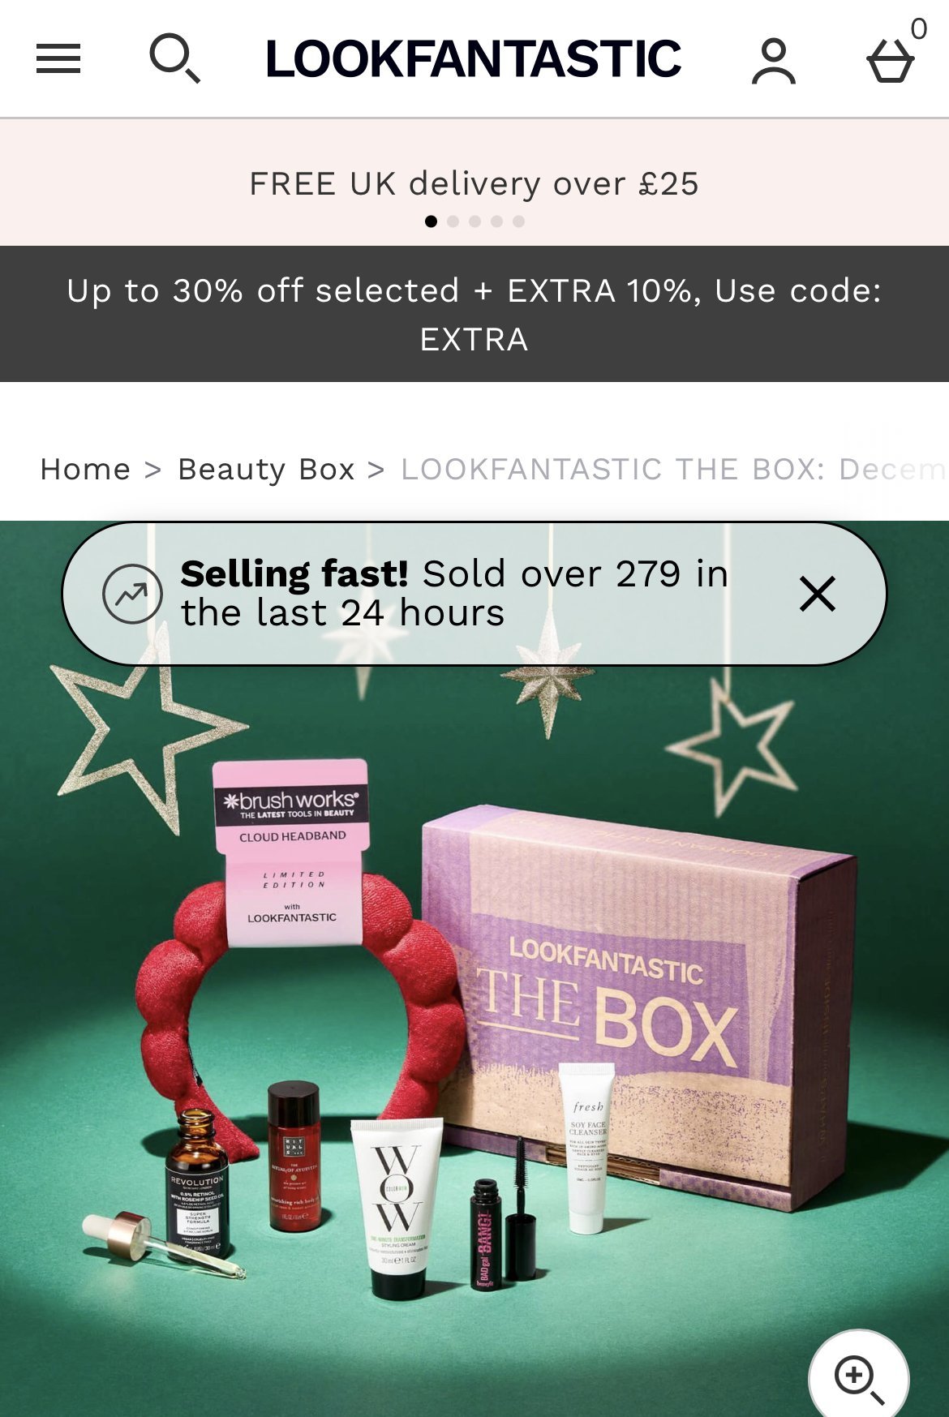Screen dimensions: 949x1417
Task: Open the FREE UK delivery banner
Action: (474, 183)
